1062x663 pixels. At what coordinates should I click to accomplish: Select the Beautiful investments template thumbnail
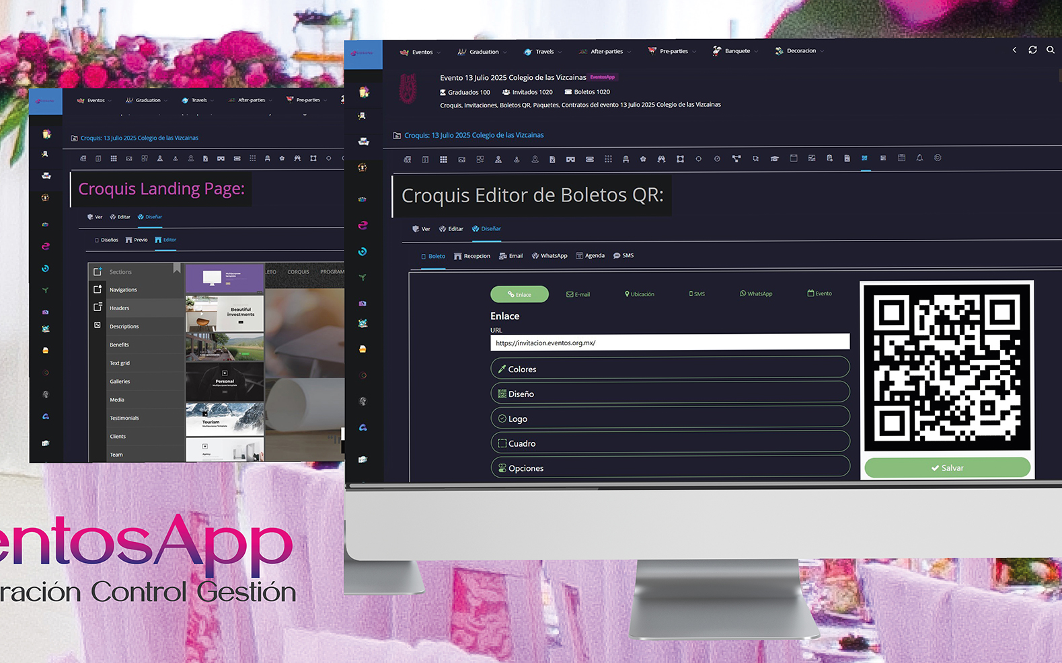[225, 313]
